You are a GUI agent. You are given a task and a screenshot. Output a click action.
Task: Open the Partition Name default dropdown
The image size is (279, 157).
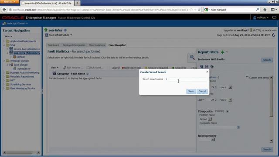210,119
